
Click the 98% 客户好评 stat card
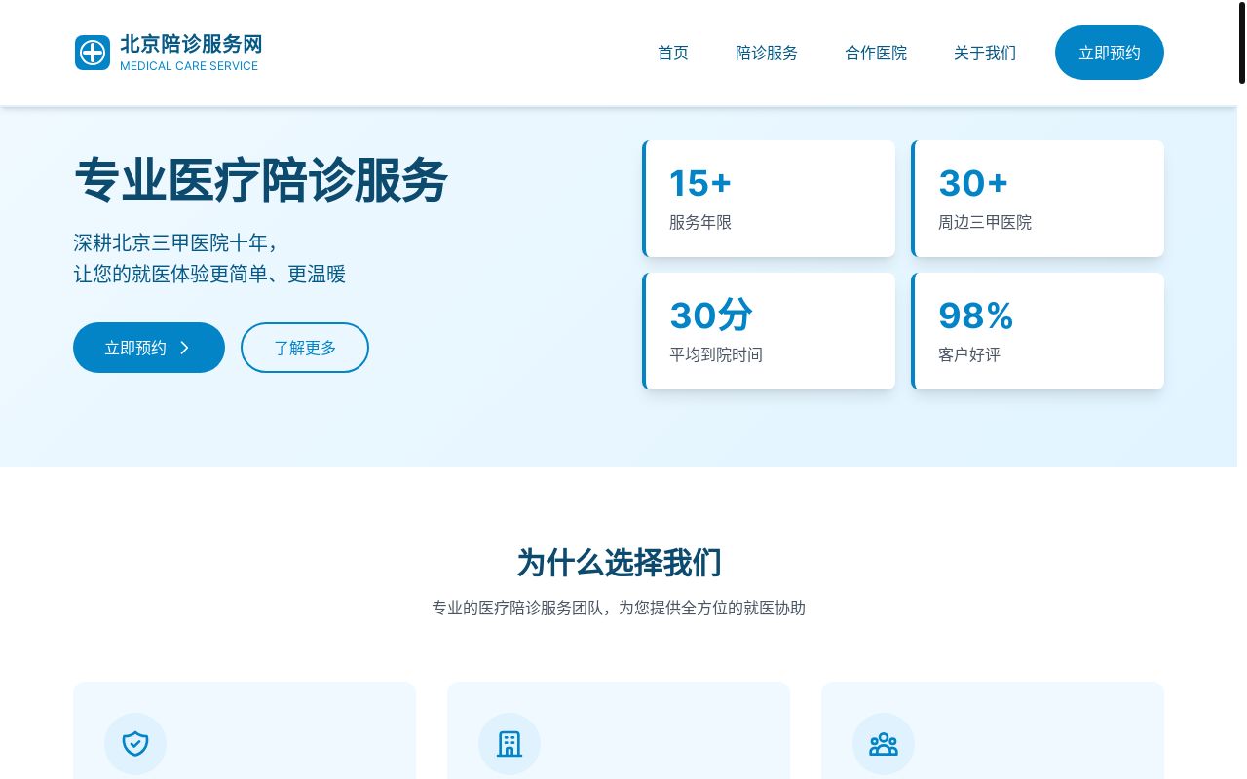coord(1039,331)
